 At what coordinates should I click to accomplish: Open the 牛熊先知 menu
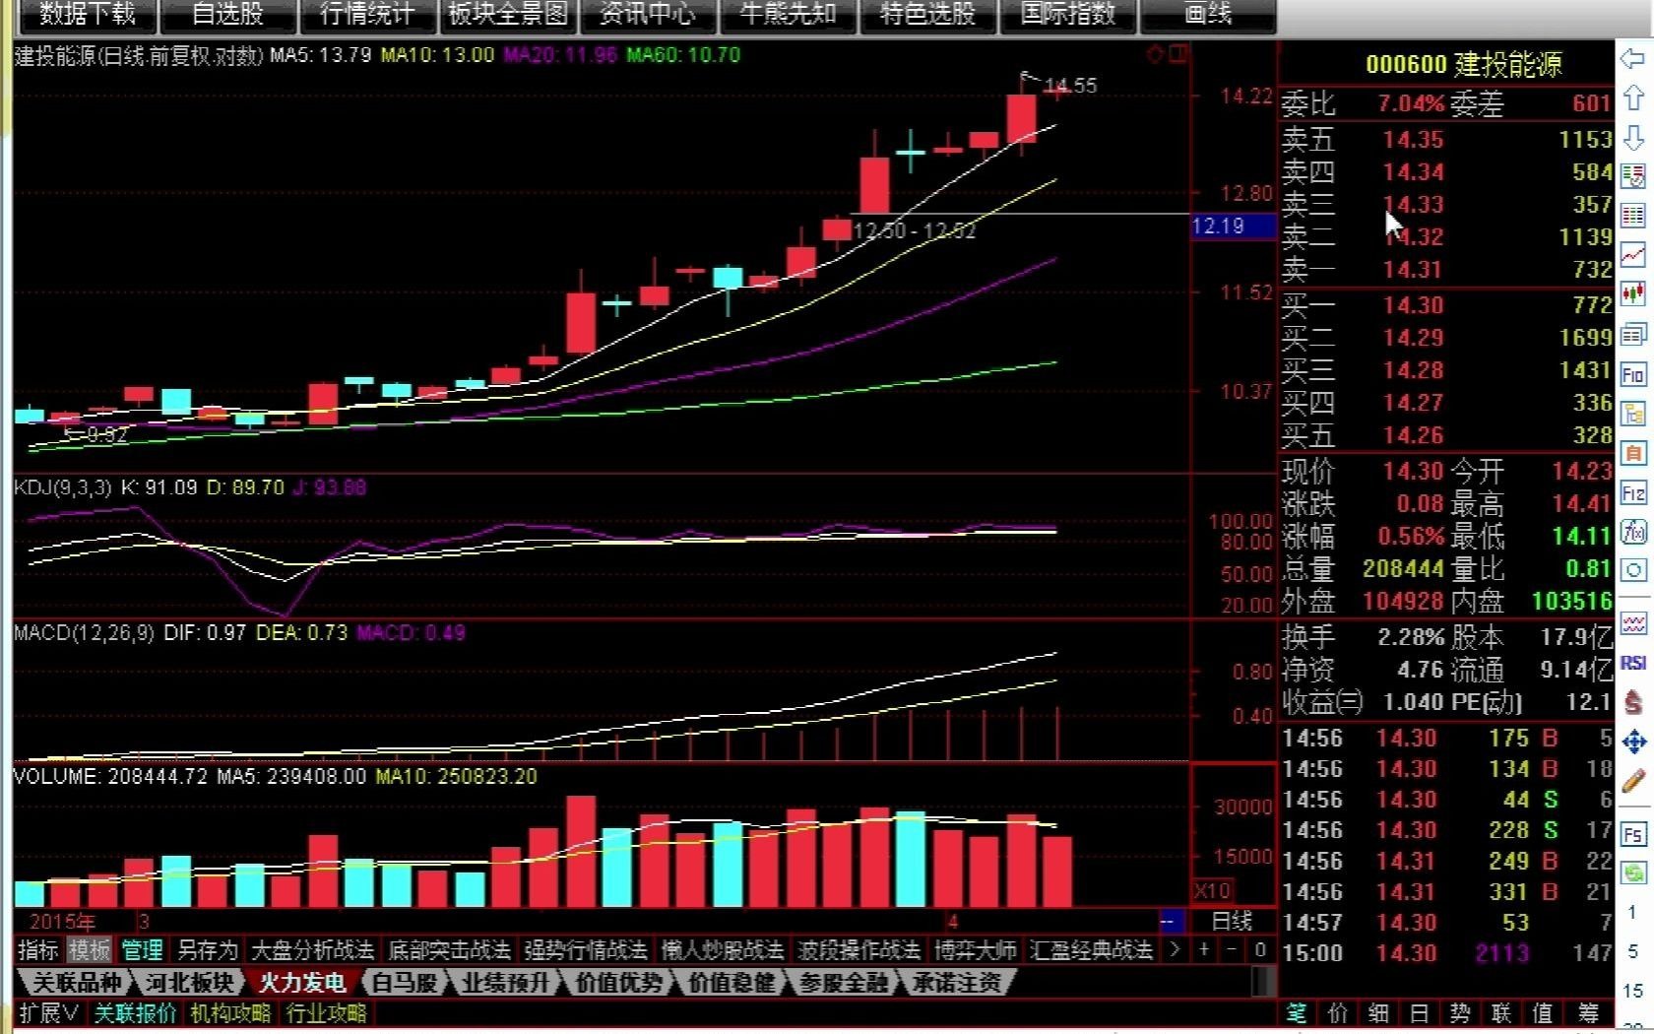click(x=788, y=15)
